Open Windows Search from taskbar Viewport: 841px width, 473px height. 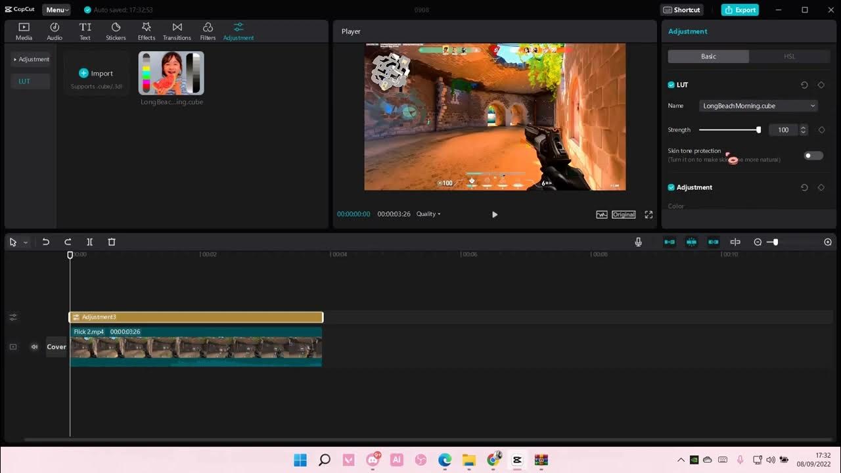click(325, 460)
